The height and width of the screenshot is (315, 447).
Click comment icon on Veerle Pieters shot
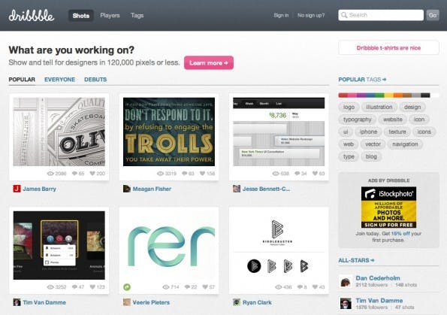[187, 286]
